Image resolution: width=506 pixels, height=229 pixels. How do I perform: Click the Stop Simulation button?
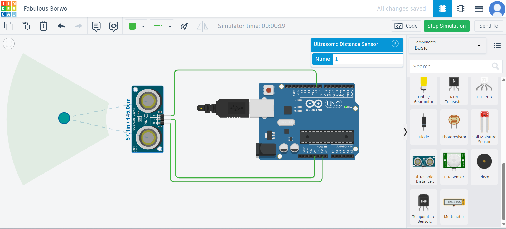click(x=447, y=26)
